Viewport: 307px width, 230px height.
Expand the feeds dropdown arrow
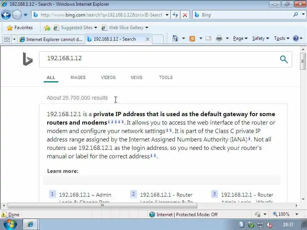tap(201, 38)
